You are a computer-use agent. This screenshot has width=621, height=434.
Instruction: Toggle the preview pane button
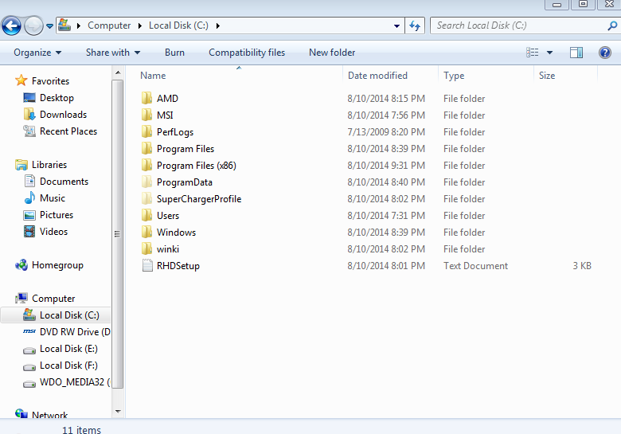[x=576, y=53]
